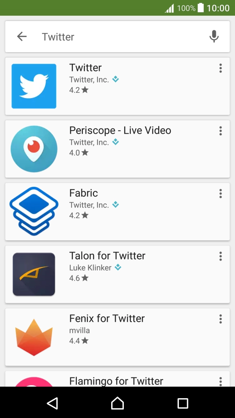
Task: Tap the microphone voice search icon
Action: 214,37
